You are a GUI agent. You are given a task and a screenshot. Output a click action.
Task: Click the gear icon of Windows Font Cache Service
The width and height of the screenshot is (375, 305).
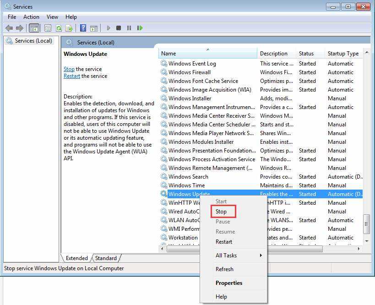pyautogui.click(x=164, y=81)
